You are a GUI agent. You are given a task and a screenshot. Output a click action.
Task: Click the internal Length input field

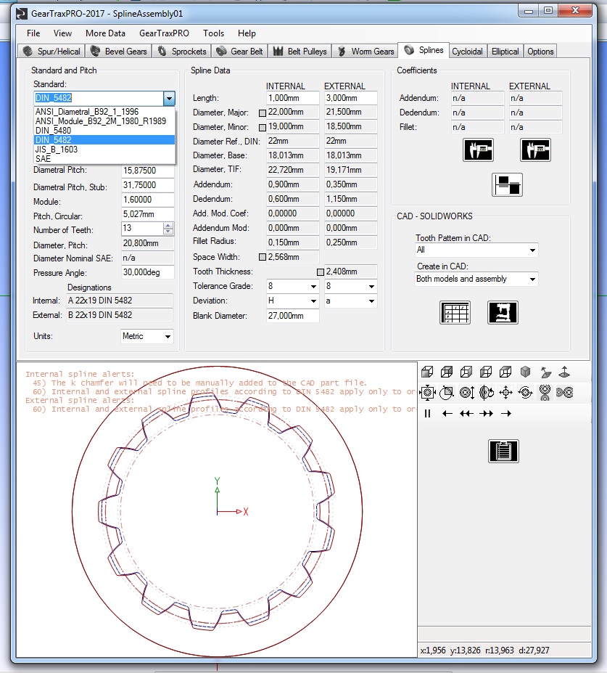[293, 98]
